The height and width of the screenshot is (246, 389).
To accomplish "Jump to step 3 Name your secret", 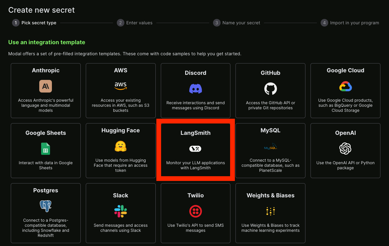I will tap(236, 23).
